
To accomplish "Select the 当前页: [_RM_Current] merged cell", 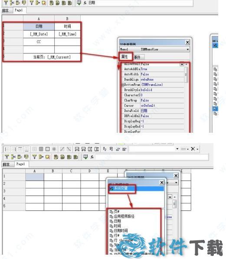I will pos(52,57).
